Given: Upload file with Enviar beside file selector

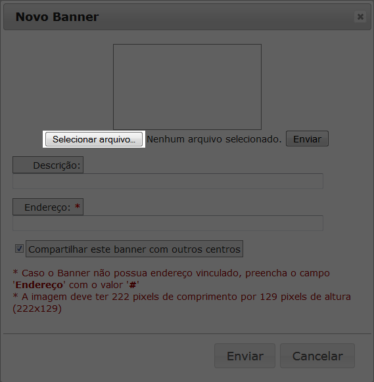Looking at the screenshot, I should coord(307,139).
